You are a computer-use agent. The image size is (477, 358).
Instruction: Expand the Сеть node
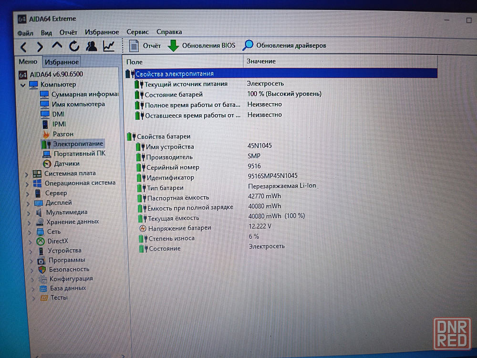pos(30,232)
